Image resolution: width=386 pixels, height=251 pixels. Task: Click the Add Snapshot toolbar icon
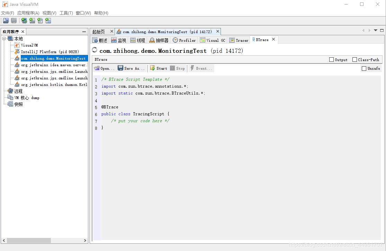tap(48, 21)
